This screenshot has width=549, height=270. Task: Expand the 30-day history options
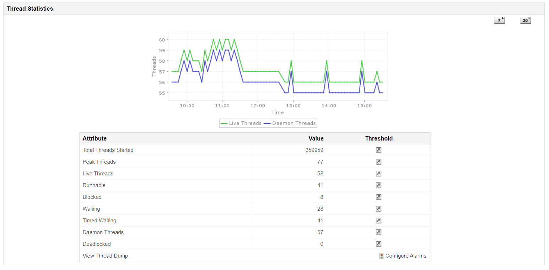525,20
